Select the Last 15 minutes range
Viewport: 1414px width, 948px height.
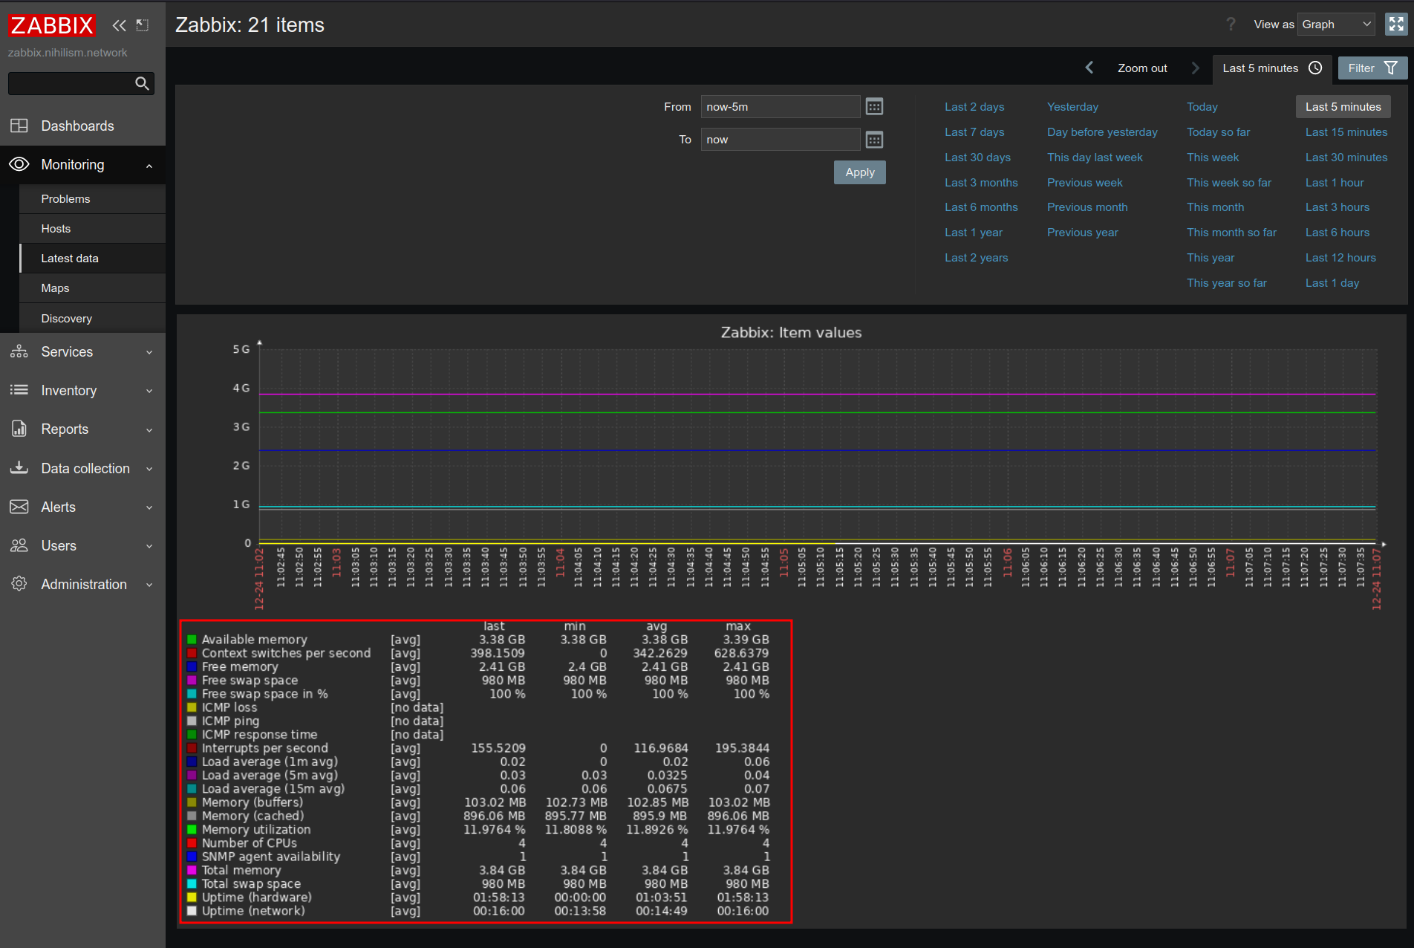click(1346, 132)
